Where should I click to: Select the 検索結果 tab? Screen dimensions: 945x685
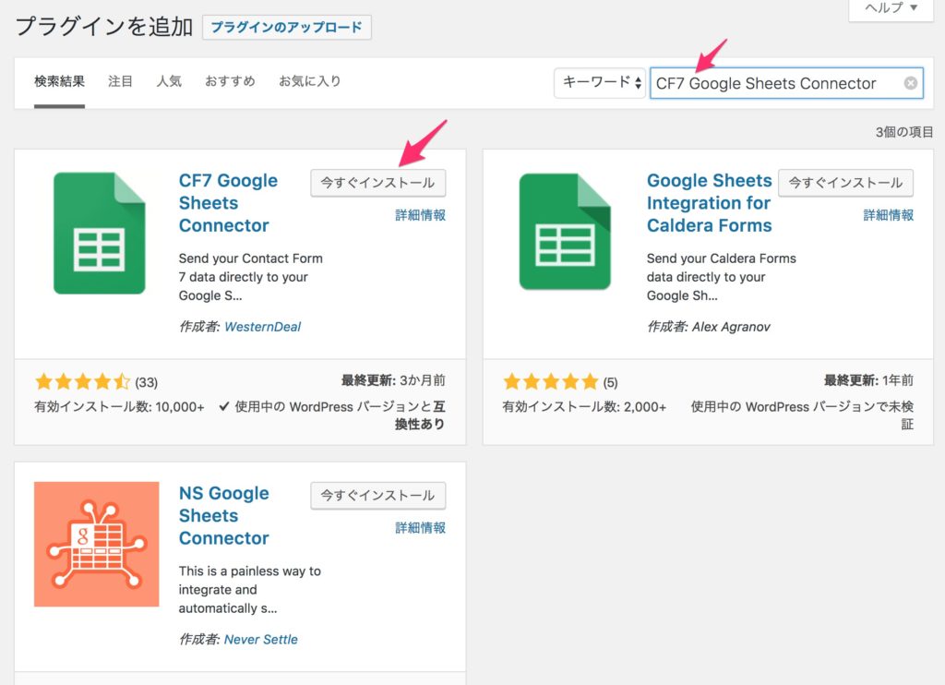click(59, 81)
